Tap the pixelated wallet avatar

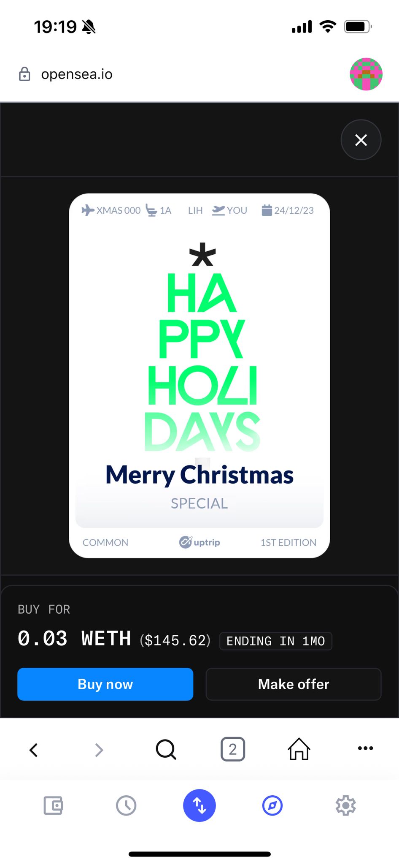coord(366,74)
